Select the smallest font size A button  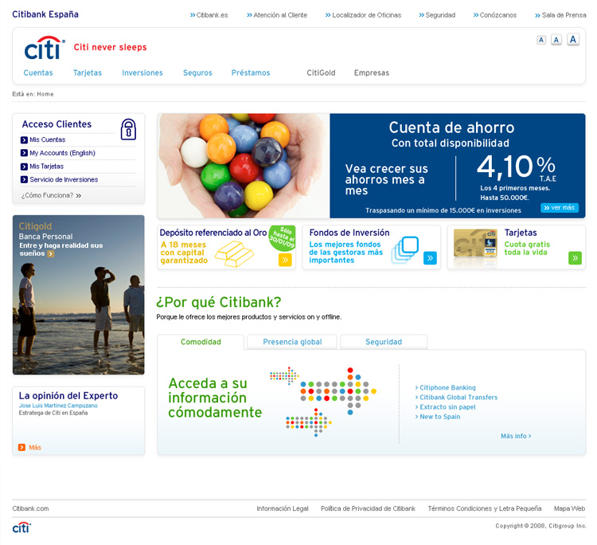click(541, 40)
